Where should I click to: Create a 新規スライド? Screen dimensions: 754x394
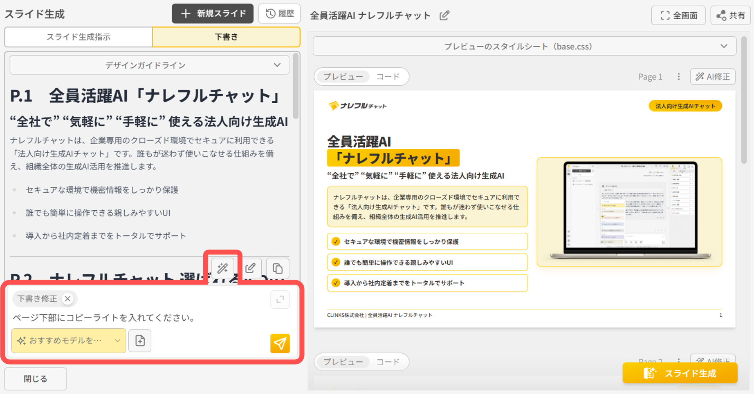213,13
